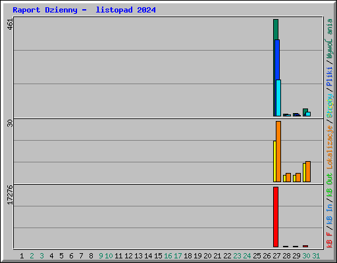Click the orange Lokalizacje legend text

330,147
